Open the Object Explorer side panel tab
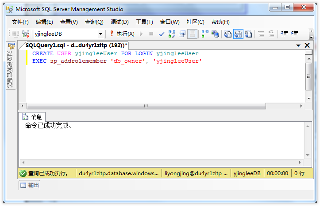 [10, 65]
